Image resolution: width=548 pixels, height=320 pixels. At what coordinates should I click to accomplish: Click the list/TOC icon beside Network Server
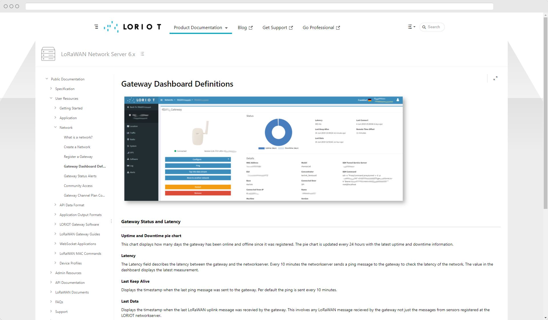pyautogui.click(x=143, y=54)
